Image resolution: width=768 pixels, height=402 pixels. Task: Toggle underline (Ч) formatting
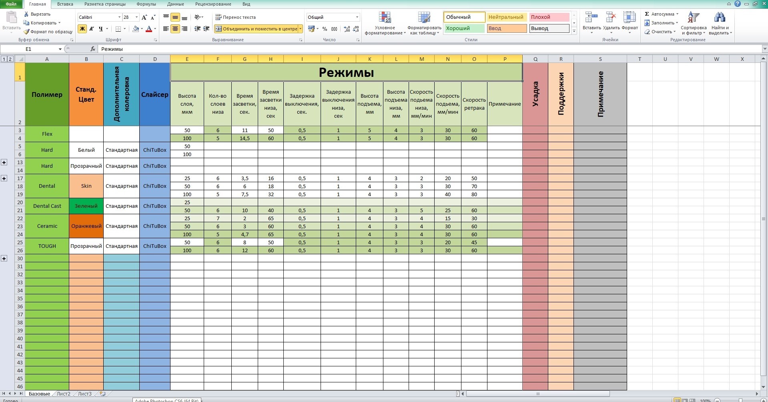pyautogui.click(x=101, y=29)
